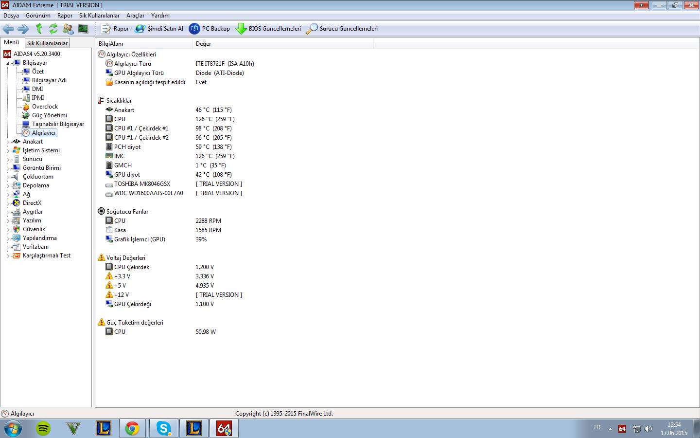The width and height of the screenshot is (700, 438).
Task: Click the Yazılım software icon
Action: (17, 220)
